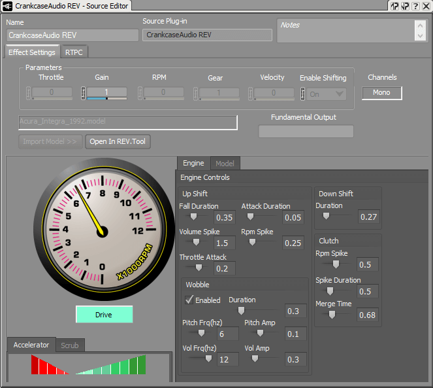The image size is (433, 388).
Task: Open help with the question mark icon
Action: tap(415, 6)
